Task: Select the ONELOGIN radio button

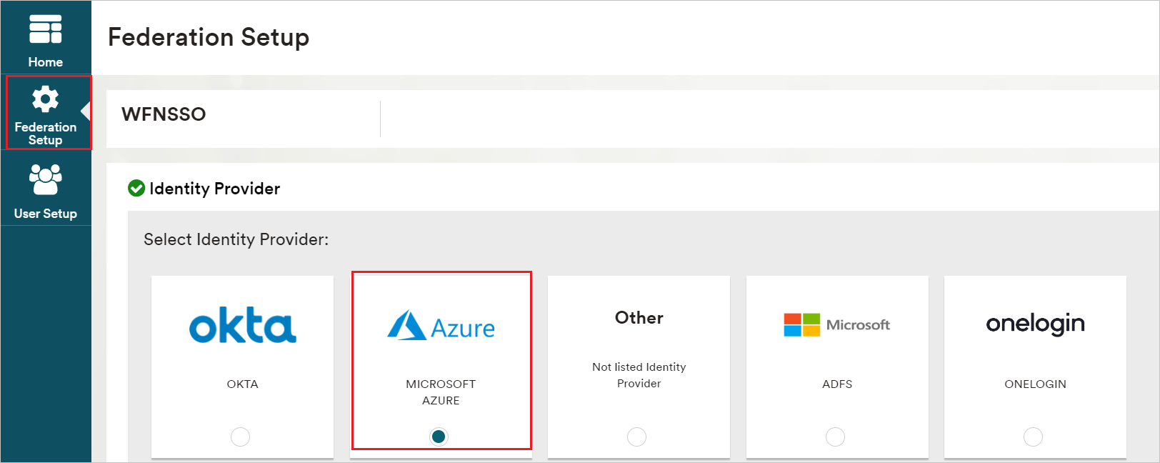Action: (1033, 437)
